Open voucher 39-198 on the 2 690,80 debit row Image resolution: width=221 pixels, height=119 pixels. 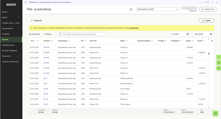pos(46,47)
